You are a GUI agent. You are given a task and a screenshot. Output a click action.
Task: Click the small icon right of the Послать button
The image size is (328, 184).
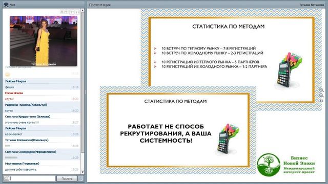(80, 178)
